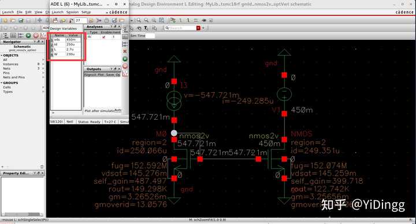Collapse the OBJECTS group in Navigator

pyautogui.click(x=1, y=55)
